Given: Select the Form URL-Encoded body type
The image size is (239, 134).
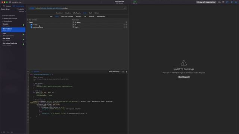Looking at the screenshot, I should click(x=67, y=16).
